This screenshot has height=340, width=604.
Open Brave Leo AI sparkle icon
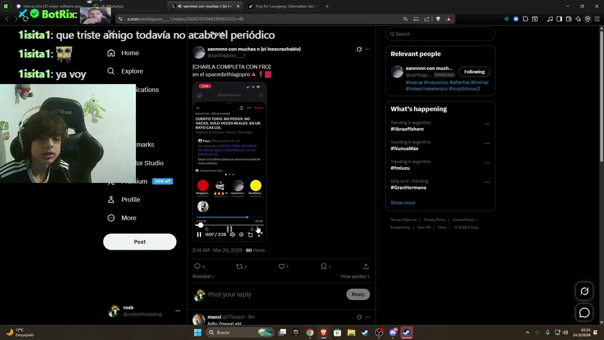(578, 19)
